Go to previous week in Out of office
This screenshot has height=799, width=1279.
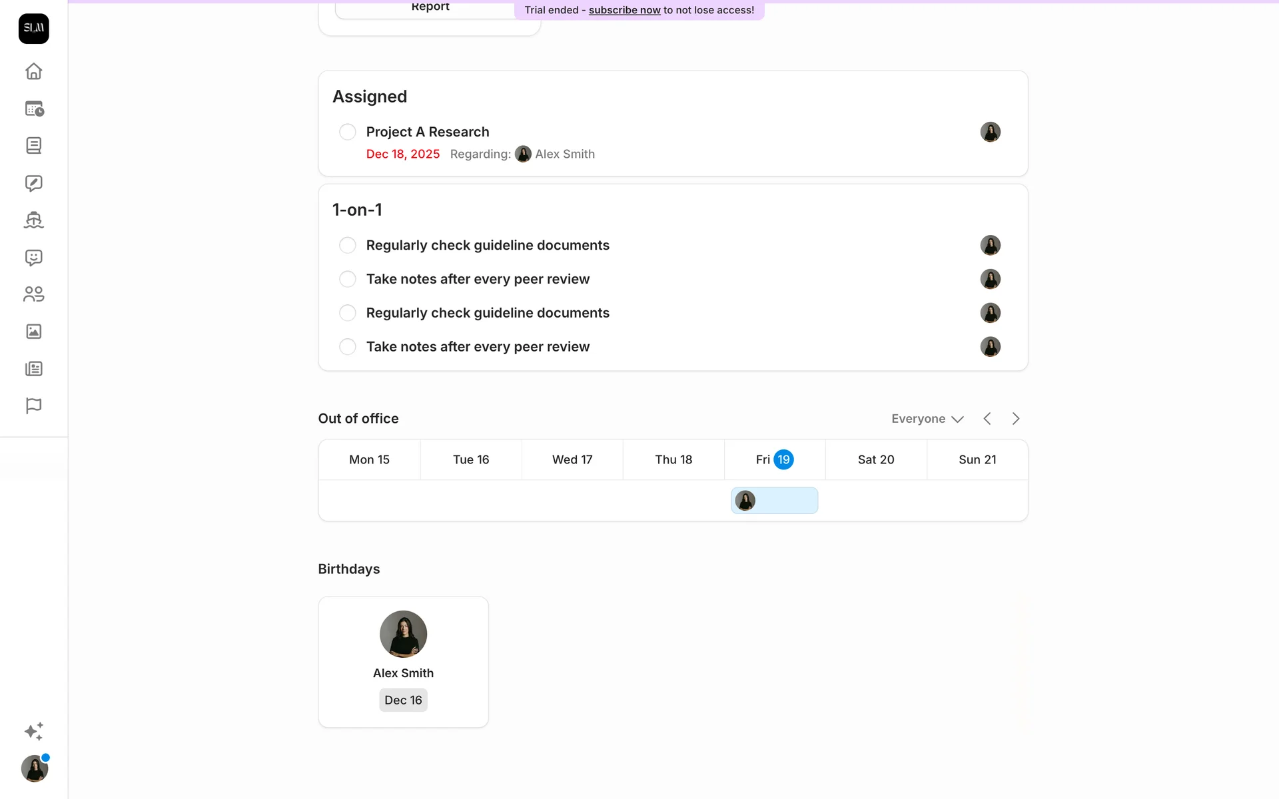click(x=987, y=419)
